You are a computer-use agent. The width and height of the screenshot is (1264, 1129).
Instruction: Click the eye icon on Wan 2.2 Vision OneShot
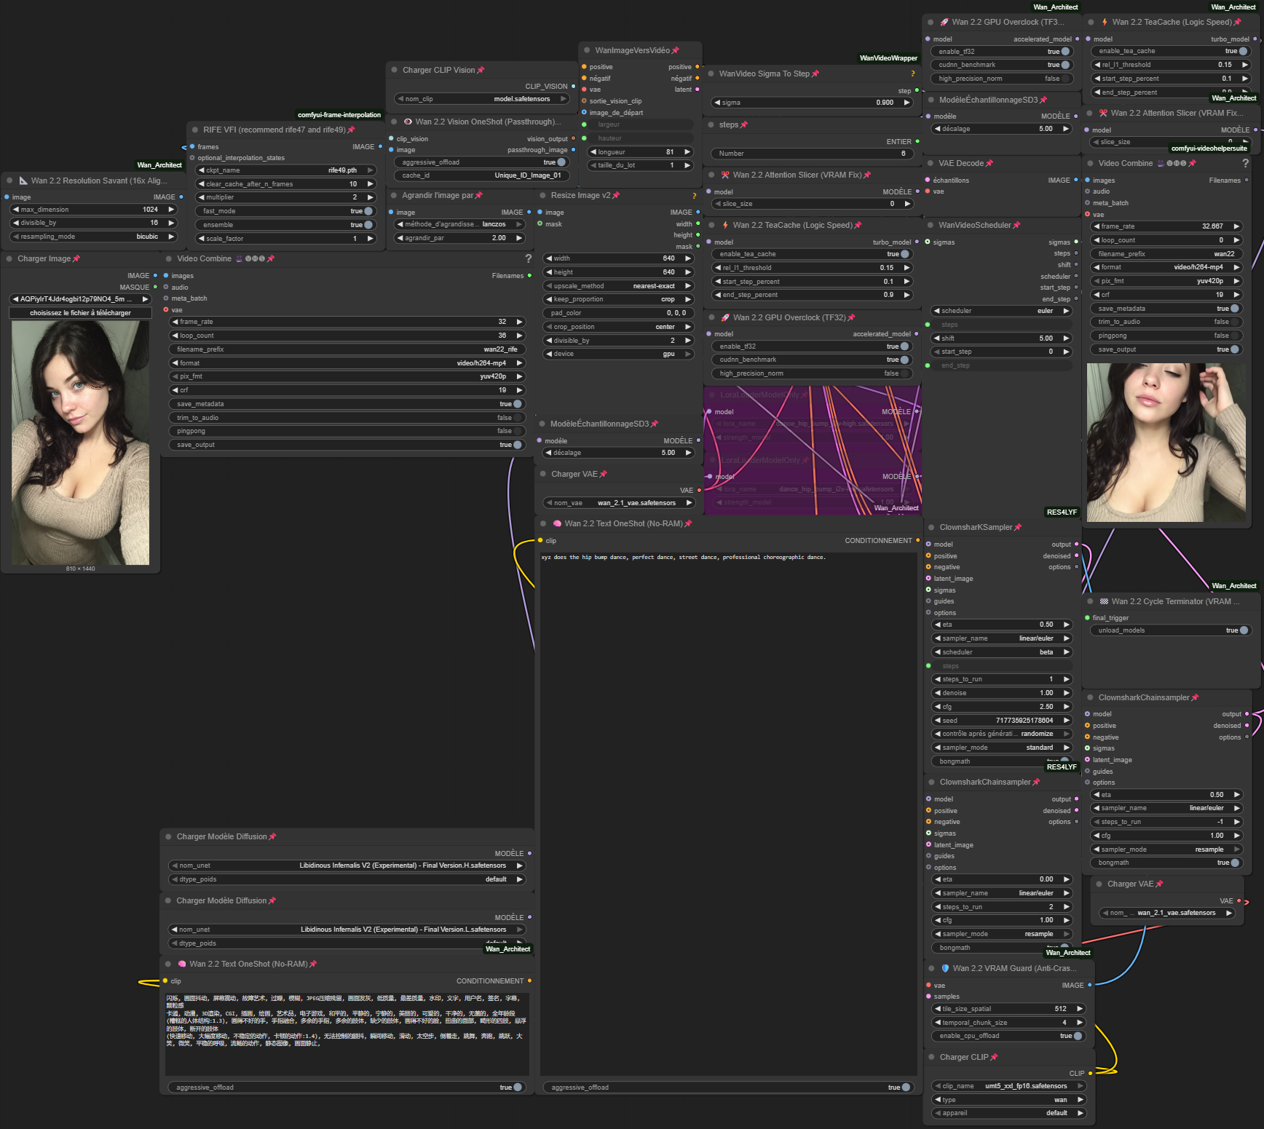tap(408, 122)
